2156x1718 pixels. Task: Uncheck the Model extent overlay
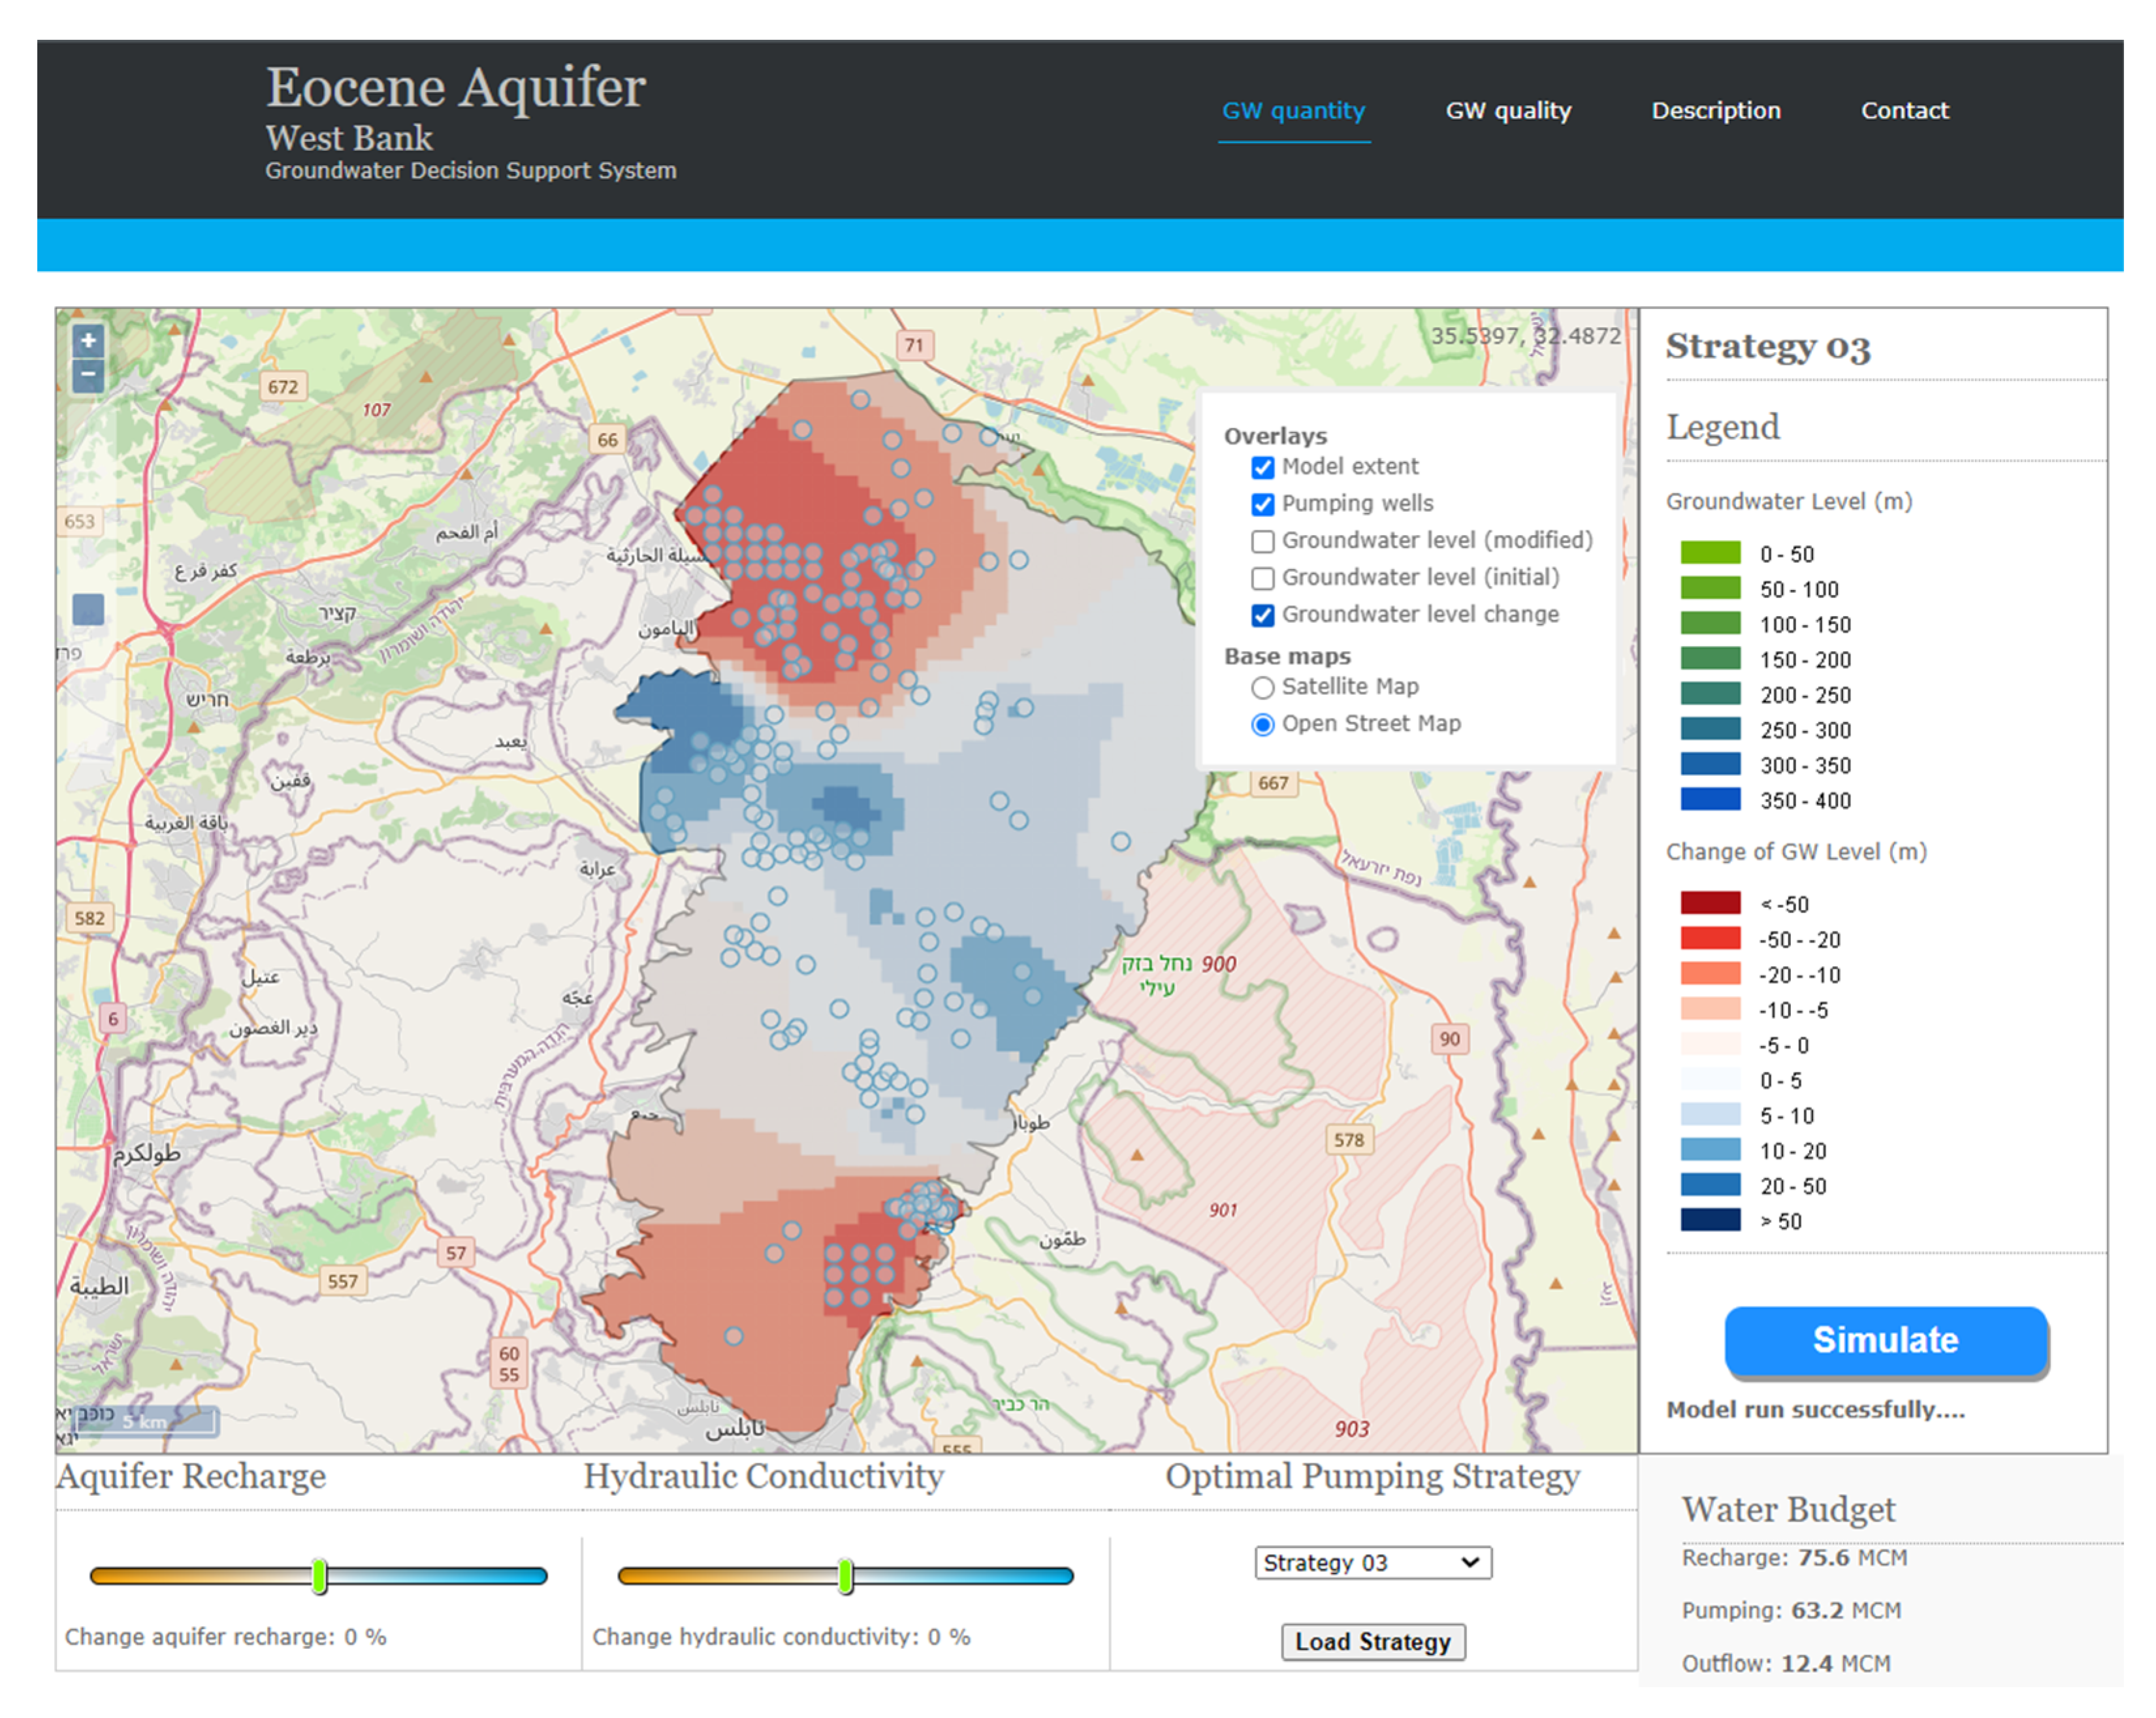pyautogui.click(x=1263, y=467)
